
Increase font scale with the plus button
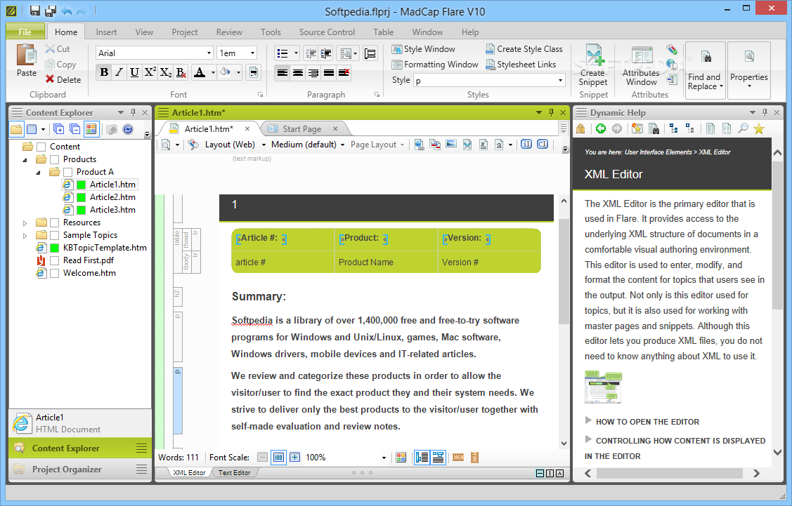[295, 458]
